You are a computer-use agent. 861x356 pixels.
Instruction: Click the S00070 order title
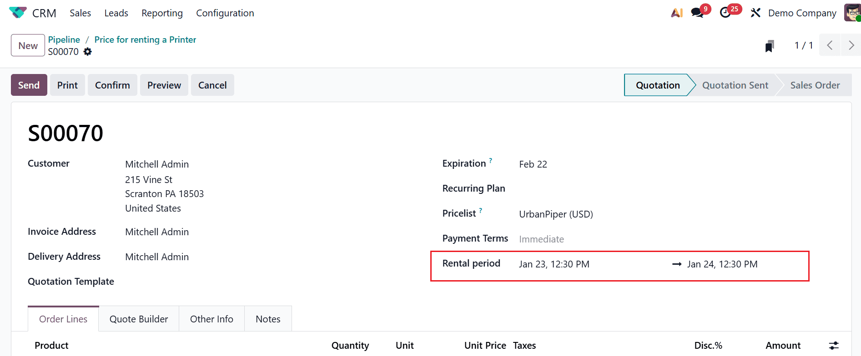click(x=65, y=133)
